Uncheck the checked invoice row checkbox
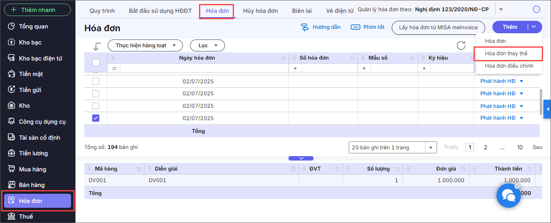This screenshot has width=551, height=223. tap(96, 118)
